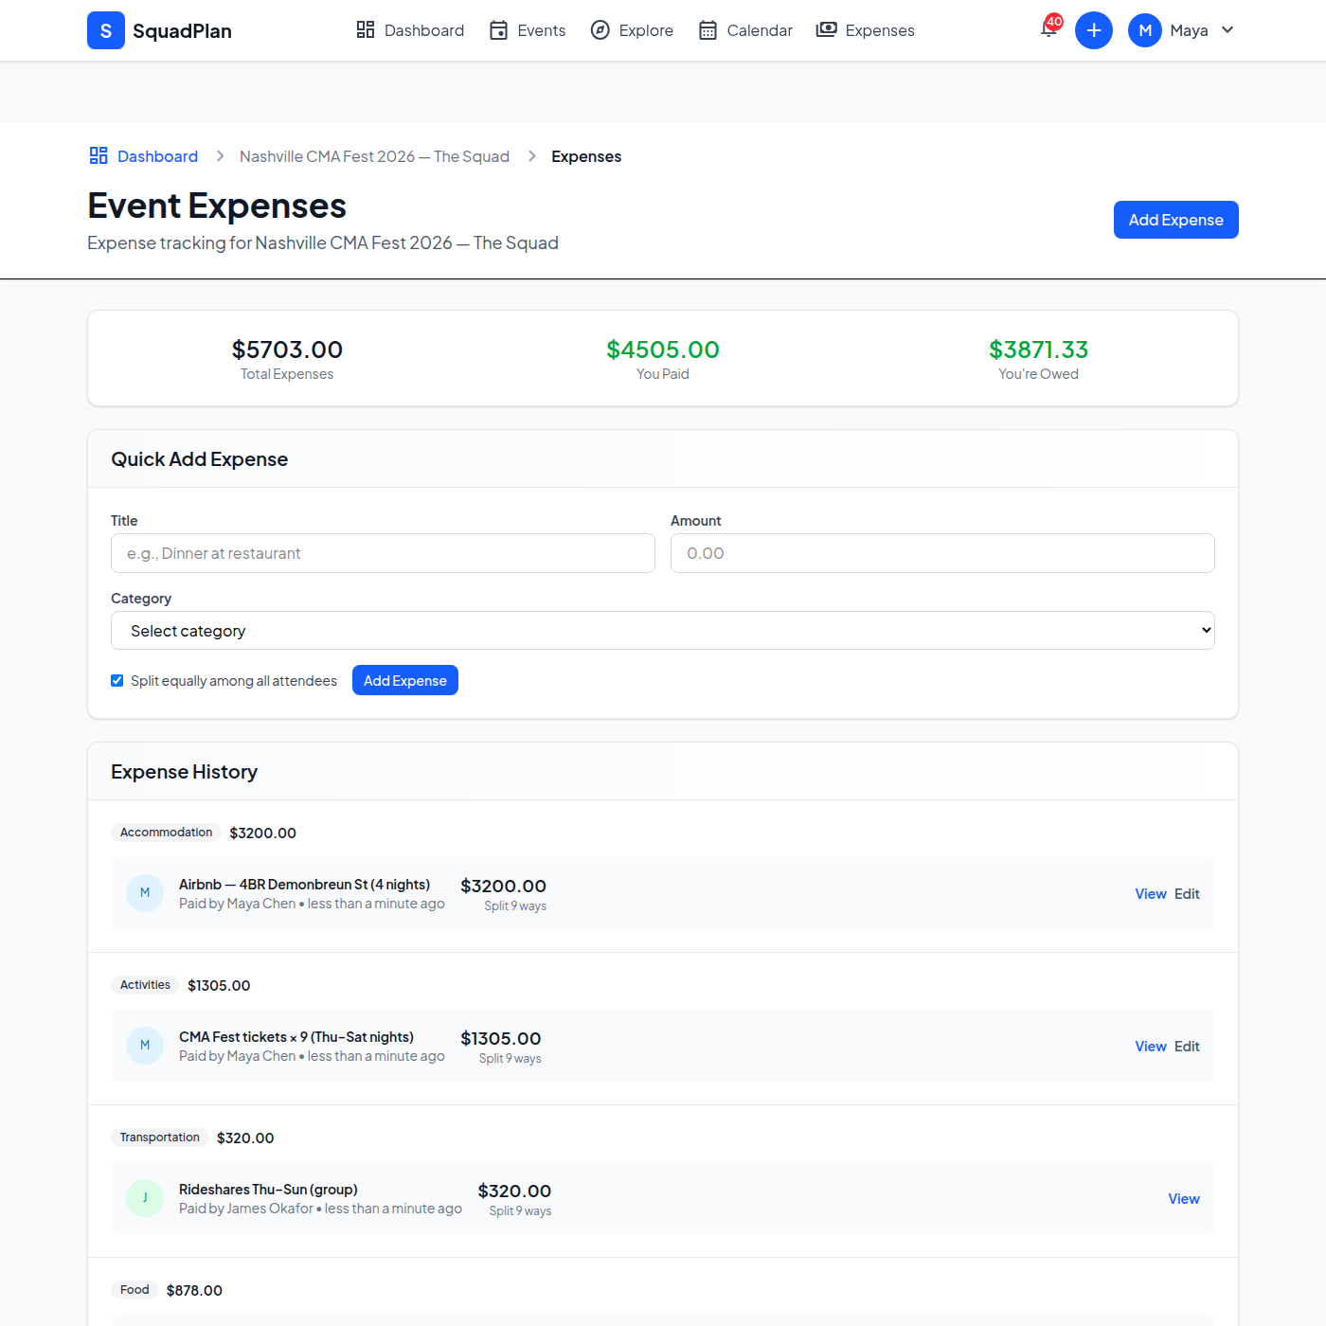
Task: Click Maya's avatar in the top bar
Action: pyautogui.click(x=1144, y=29)
